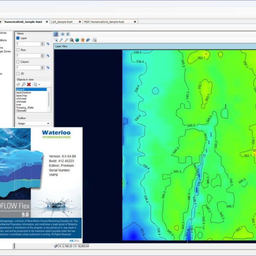Click the Version 9.0 64 Bit text
256x256 pixels.
tap(62, 156)
